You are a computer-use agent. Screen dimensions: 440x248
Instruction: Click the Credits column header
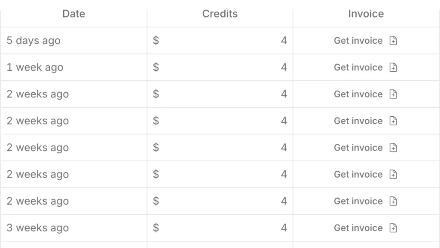coord(220,14)
